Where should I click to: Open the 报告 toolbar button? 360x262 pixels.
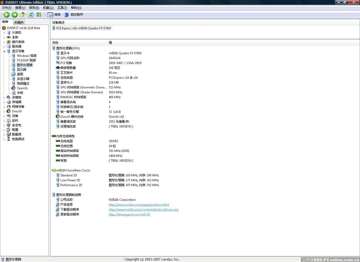point(54,15)
